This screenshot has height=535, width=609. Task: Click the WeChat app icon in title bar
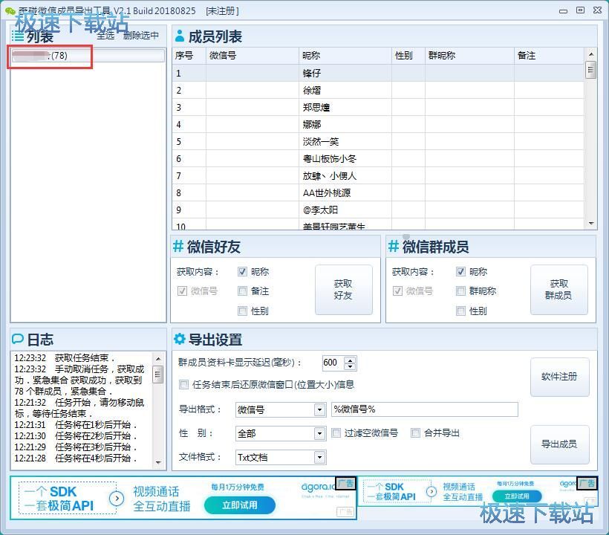[x=10, y=11]
